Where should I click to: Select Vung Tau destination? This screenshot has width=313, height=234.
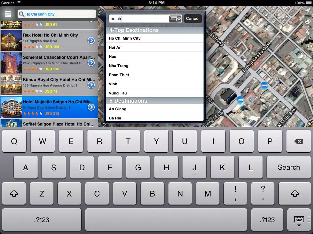[x=154, y=93]
